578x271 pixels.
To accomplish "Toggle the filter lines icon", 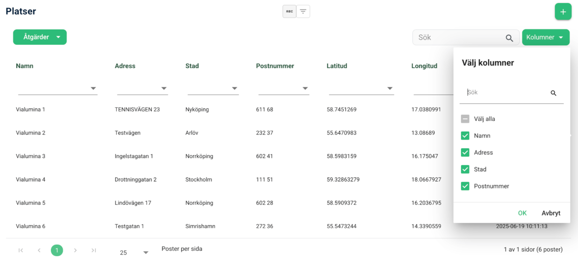I will pos(303,11).
